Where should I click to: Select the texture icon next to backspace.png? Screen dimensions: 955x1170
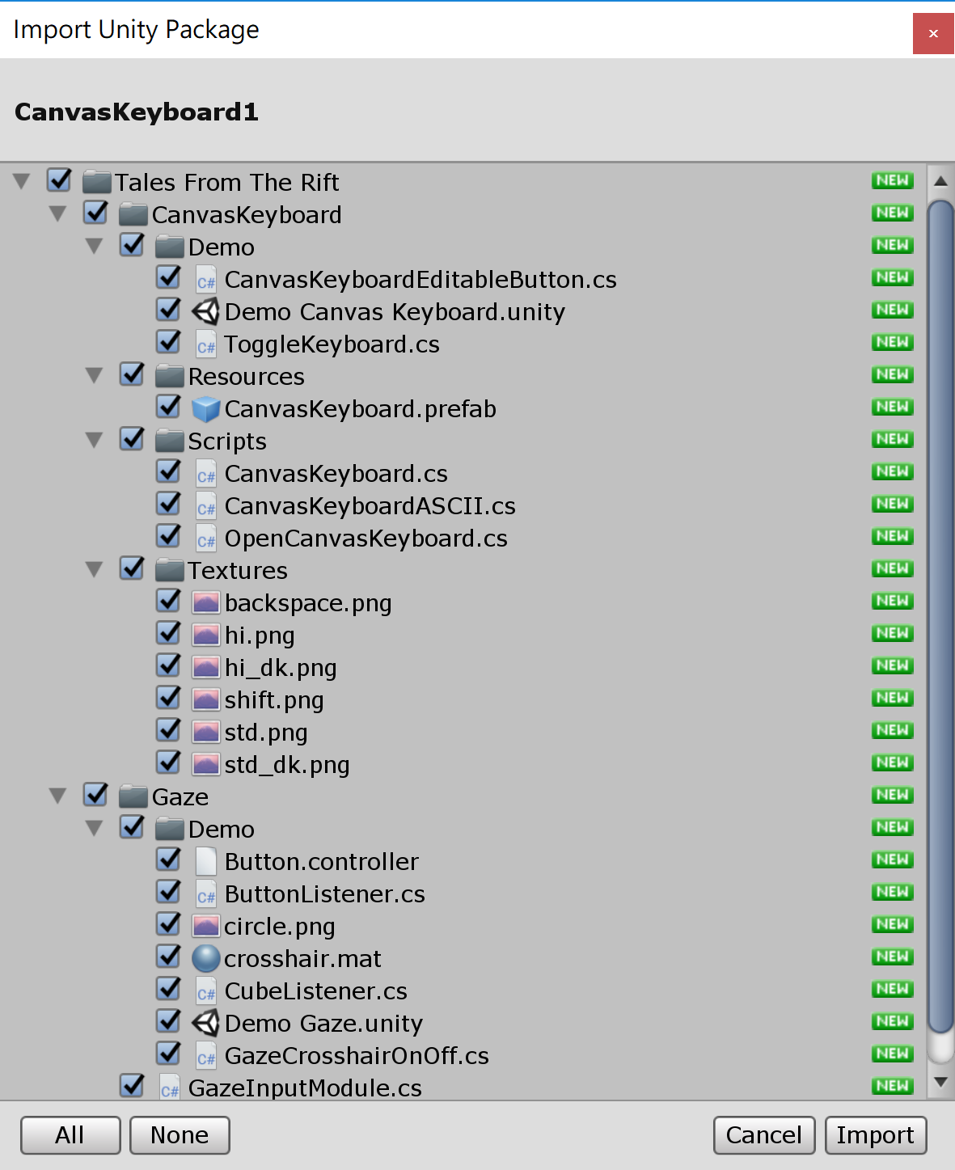pos(205,601)
